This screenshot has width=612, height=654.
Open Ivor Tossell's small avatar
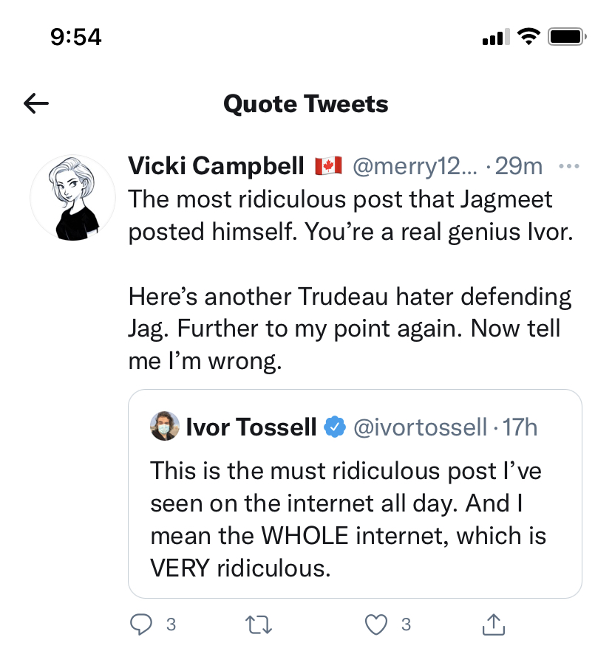tap(164, 427)
